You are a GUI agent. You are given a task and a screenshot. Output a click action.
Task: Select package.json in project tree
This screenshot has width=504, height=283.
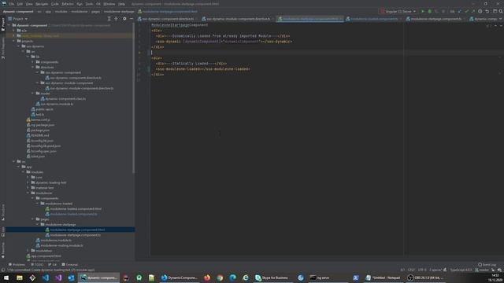[x=40, y=130]
